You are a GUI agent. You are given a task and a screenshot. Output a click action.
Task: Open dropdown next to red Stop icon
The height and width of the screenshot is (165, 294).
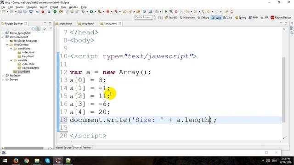[112, 12]
